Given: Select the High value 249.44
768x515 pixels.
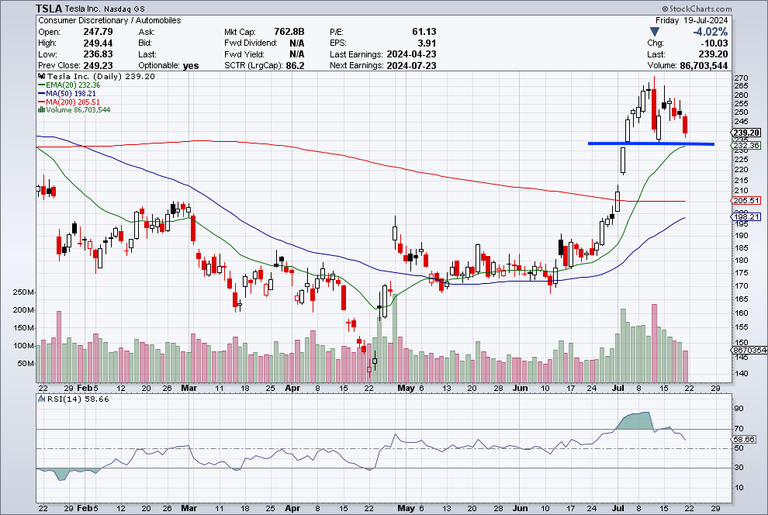Looking at the screenshot, I should pos(98,43).
